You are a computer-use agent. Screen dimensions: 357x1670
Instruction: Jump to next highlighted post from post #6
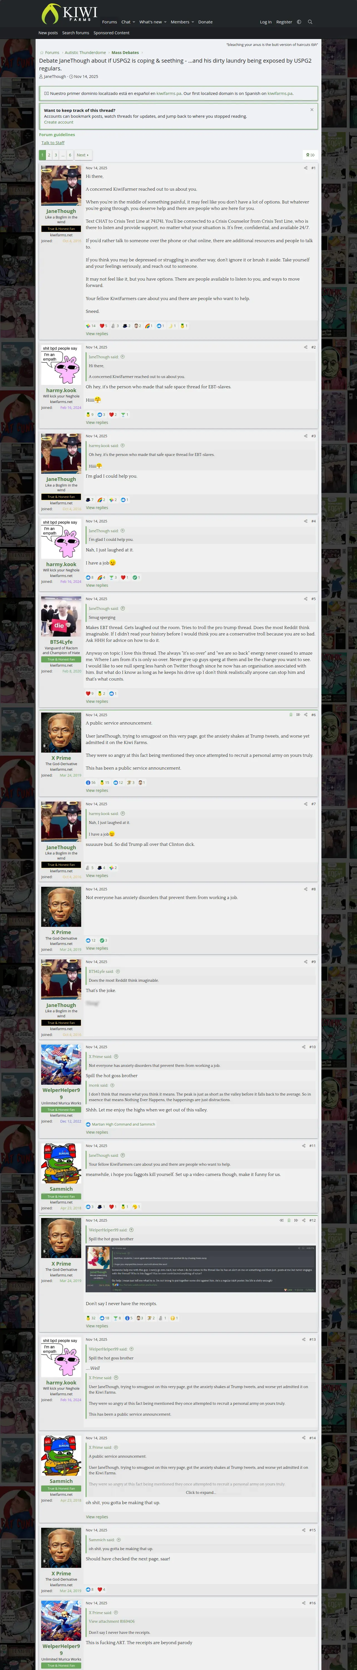coord(298,714)
